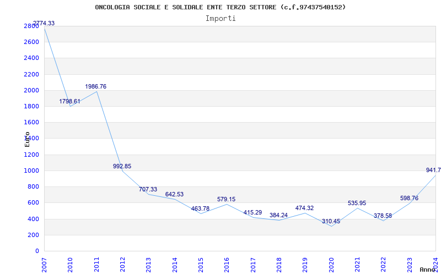
Task: Click the y-axis value 600
Action: (33, 203)
